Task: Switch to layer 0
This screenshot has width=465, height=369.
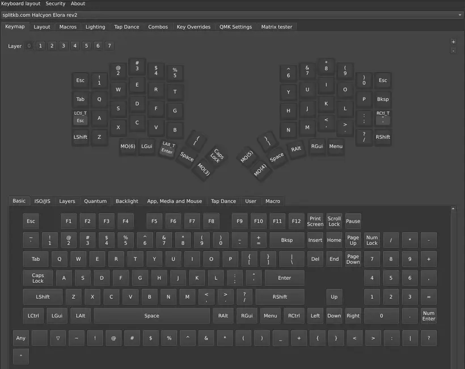Action: (x=29, y=46)
